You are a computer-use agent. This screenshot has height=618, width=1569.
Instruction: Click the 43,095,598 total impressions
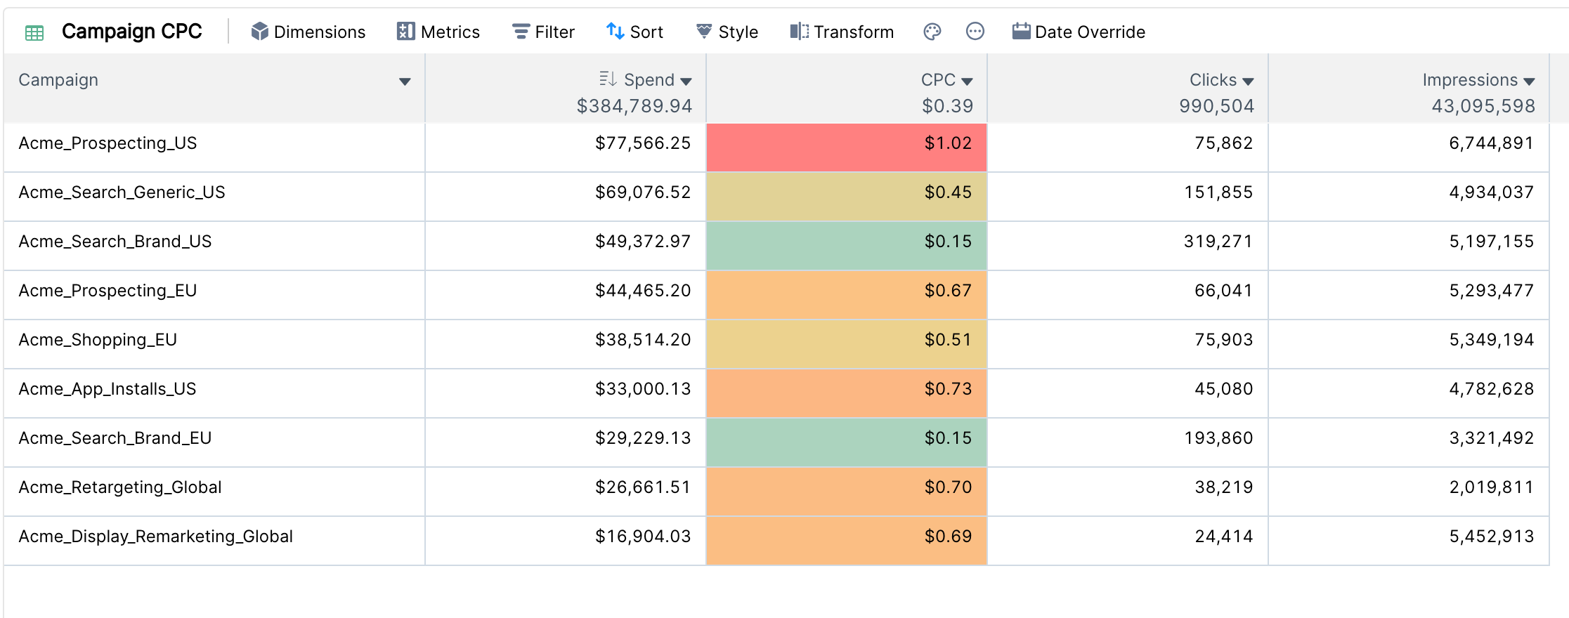pyautogui.click(x=1483, y=106)
